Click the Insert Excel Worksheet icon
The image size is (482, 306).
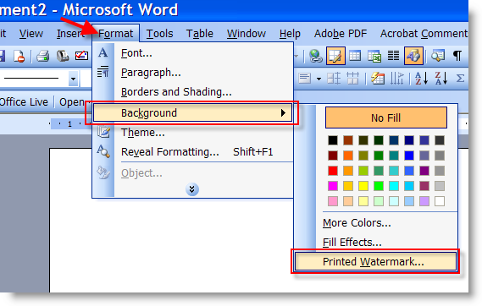tap(374, 56)
